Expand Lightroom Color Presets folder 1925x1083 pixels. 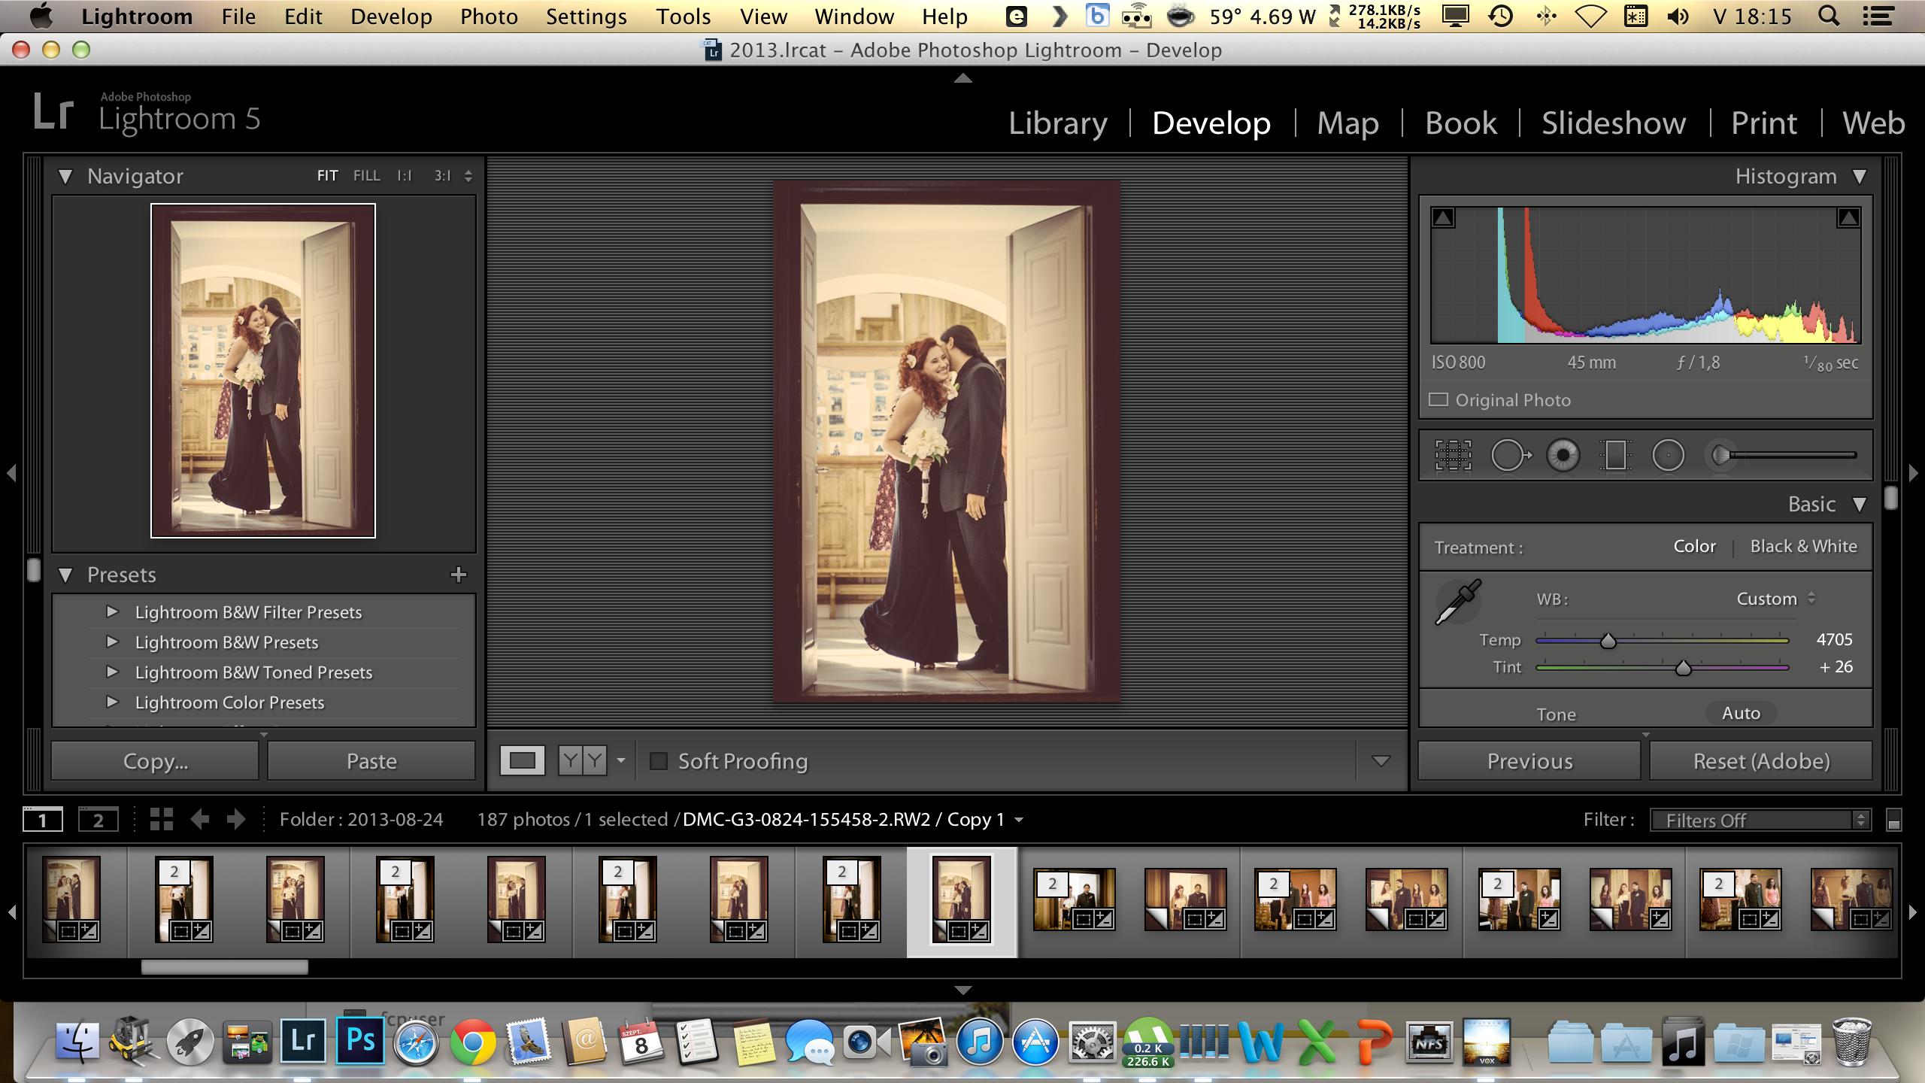coord(112,702)
